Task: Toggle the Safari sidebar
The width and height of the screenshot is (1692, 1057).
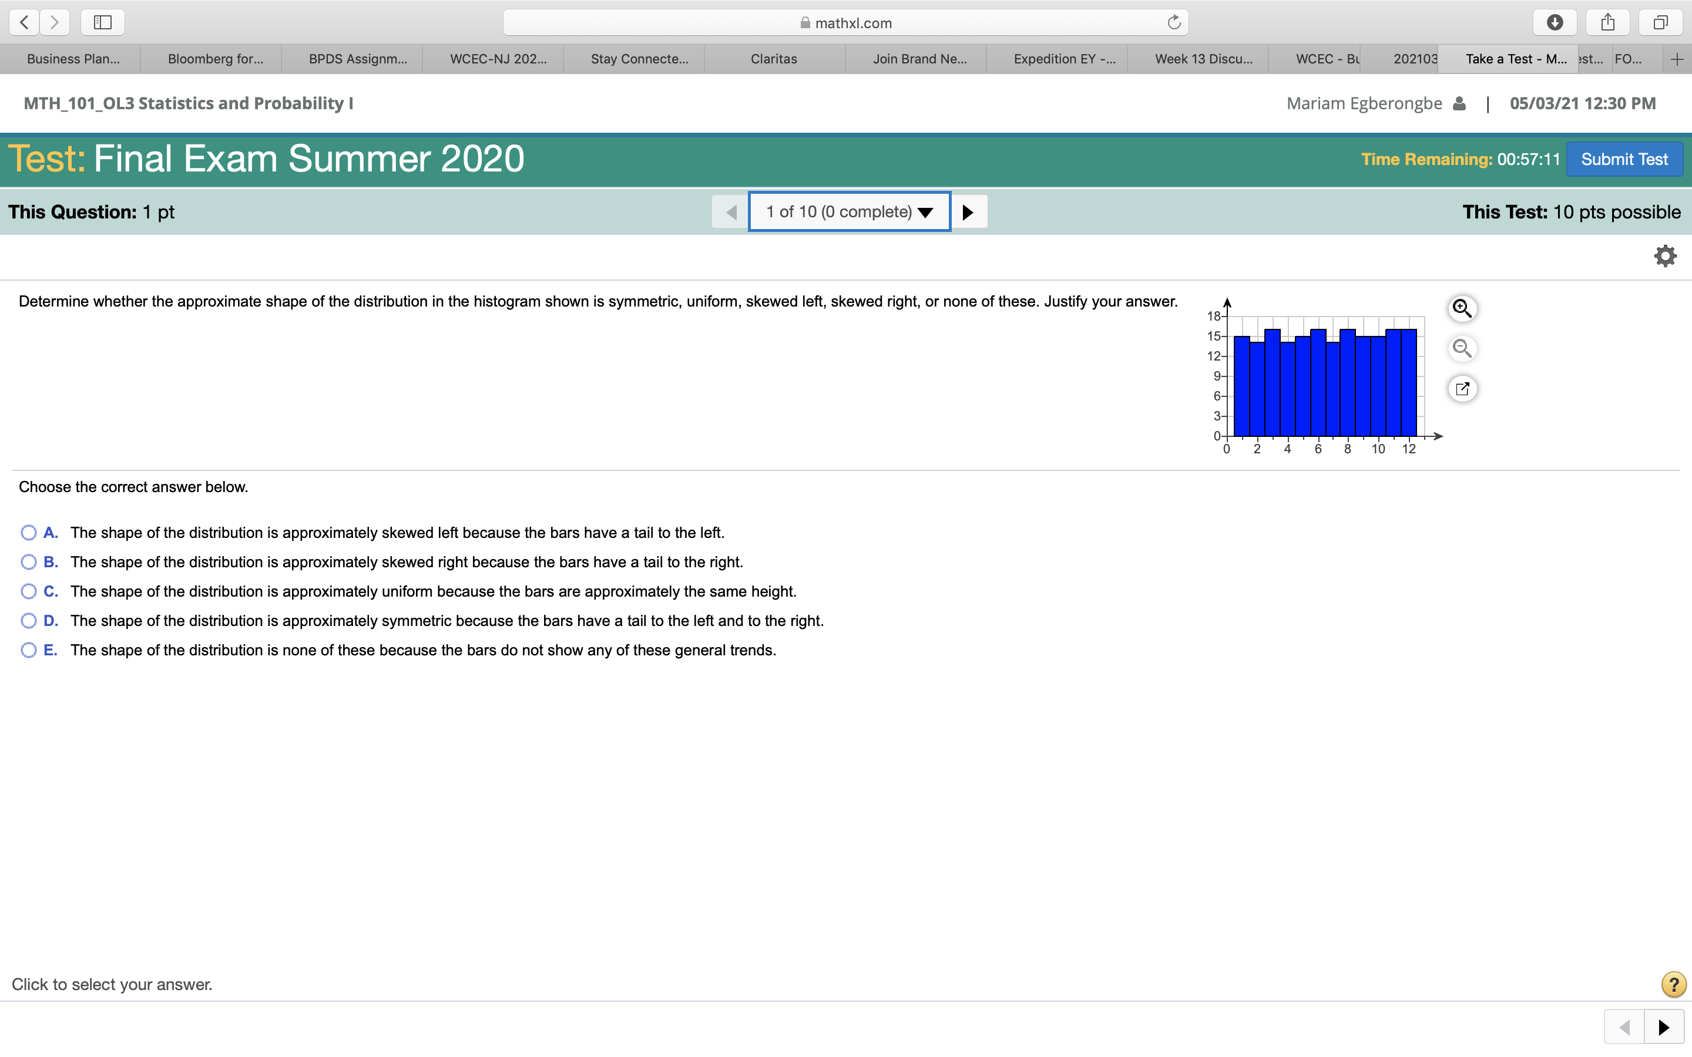Action: pos(103,22)
